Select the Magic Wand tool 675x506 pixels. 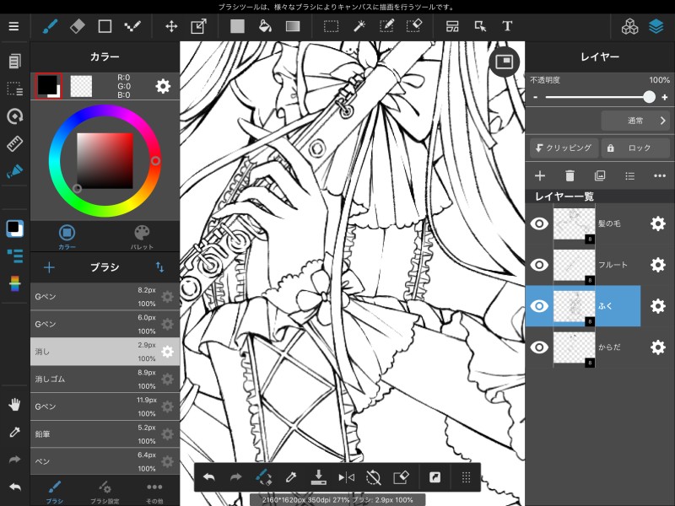coord(359,26)
